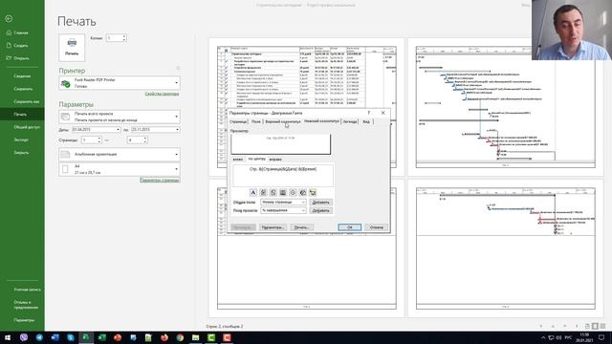The width and height of the screenshot is (612, 344).
Task: Click the starting page number stepper
Action: coord(99,140)
